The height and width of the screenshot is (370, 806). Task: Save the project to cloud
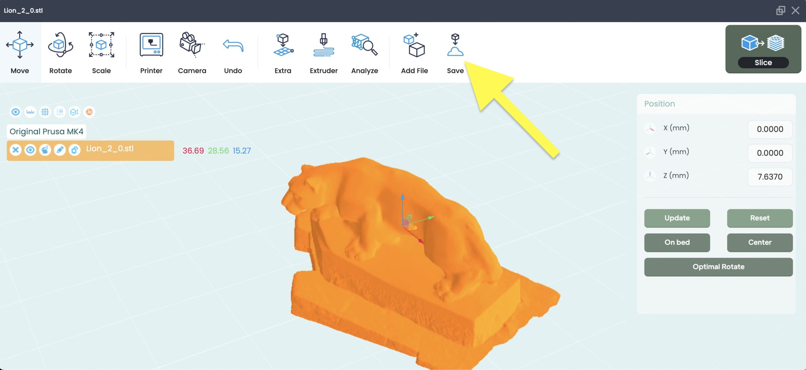coord(455,52)
